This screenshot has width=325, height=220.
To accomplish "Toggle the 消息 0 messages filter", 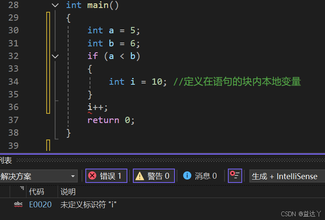I will tap(200, 176).
